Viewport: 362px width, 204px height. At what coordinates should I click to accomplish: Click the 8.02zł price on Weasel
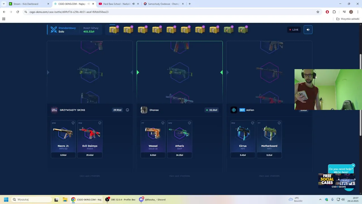(153, 155)
